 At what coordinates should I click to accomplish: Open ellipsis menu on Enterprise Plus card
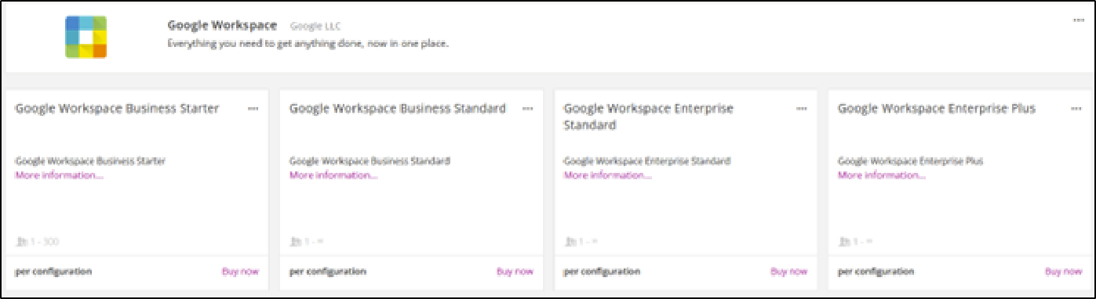1076,109
